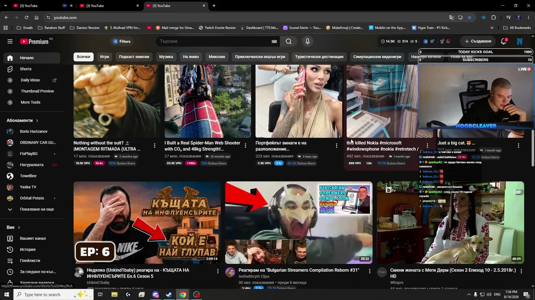Viewport: 535px width, 300px height.
Task: Open options for 'Nothing without the suit?' video
Action: [155, 145]
